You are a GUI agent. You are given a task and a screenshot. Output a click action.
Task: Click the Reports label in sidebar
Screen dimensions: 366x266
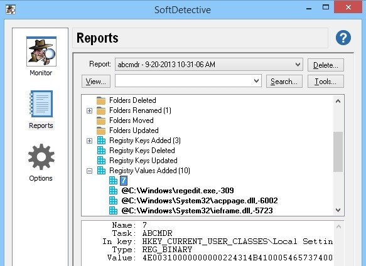pos(41,125)
